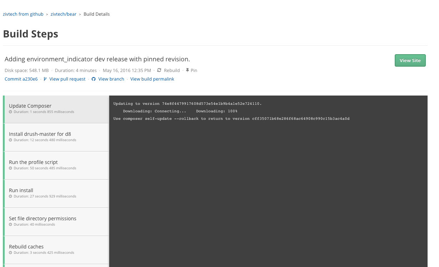Click the clock icon under Rebuild caches
This screenshot has height=267, width=439.
pyautogui.click(x=11, y=253)
